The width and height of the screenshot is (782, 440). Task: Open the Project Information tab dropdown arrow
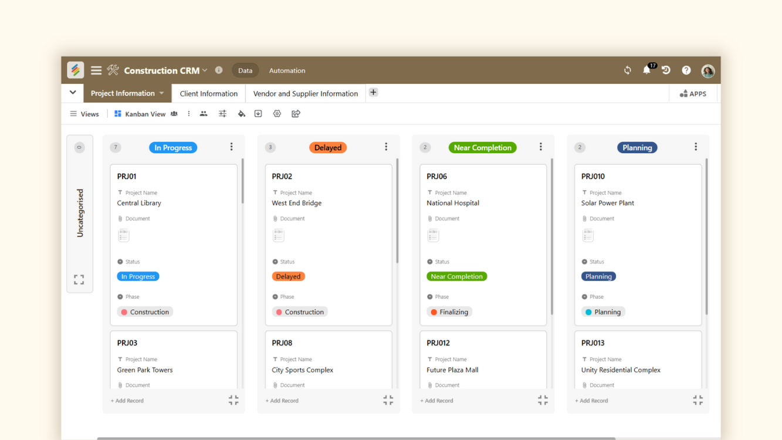(x=162, y=93)
